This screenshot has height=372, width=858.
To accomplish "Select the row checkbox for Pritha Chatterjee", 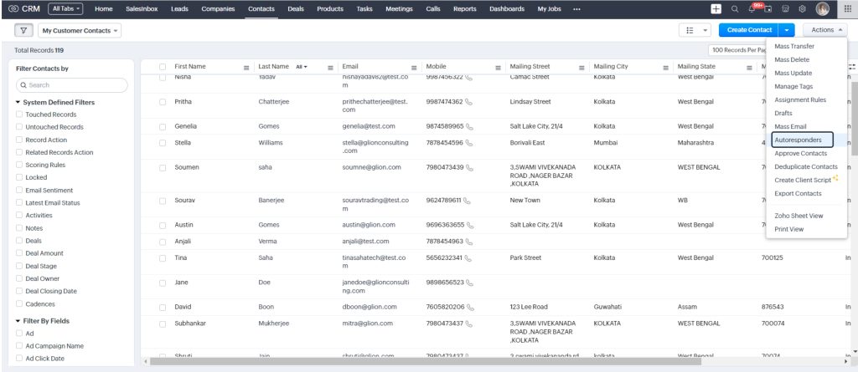I will pos(163,102).
